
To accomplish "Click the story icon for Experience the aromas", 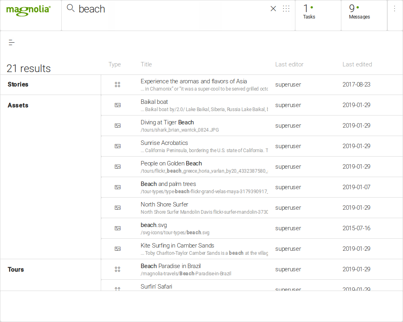I will (118, 85).
